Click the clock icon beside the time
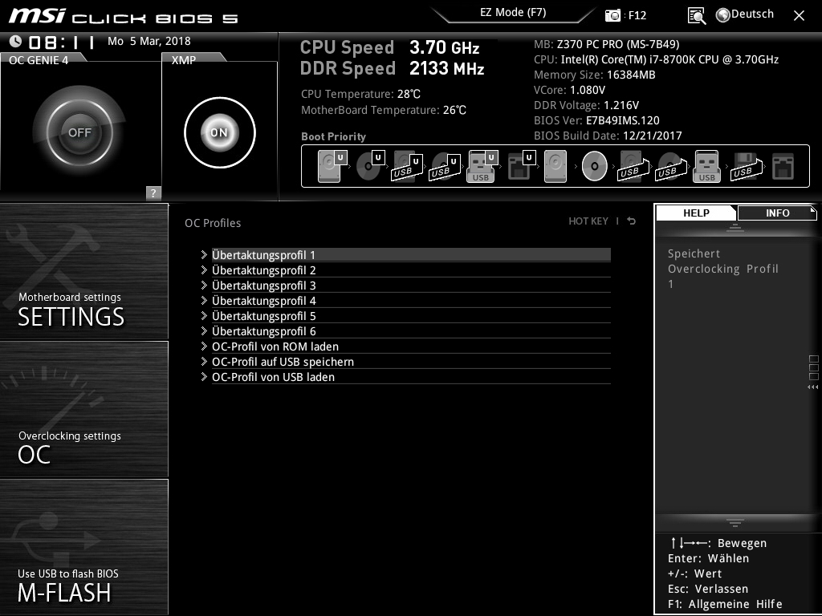The height and width of the screenshot is (616, 822). [16, 42]
